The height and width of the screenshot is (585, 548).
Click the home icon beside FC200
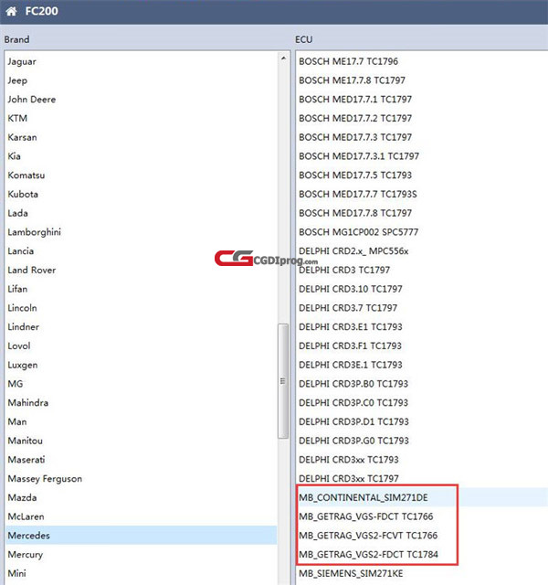tap(11, 12)
